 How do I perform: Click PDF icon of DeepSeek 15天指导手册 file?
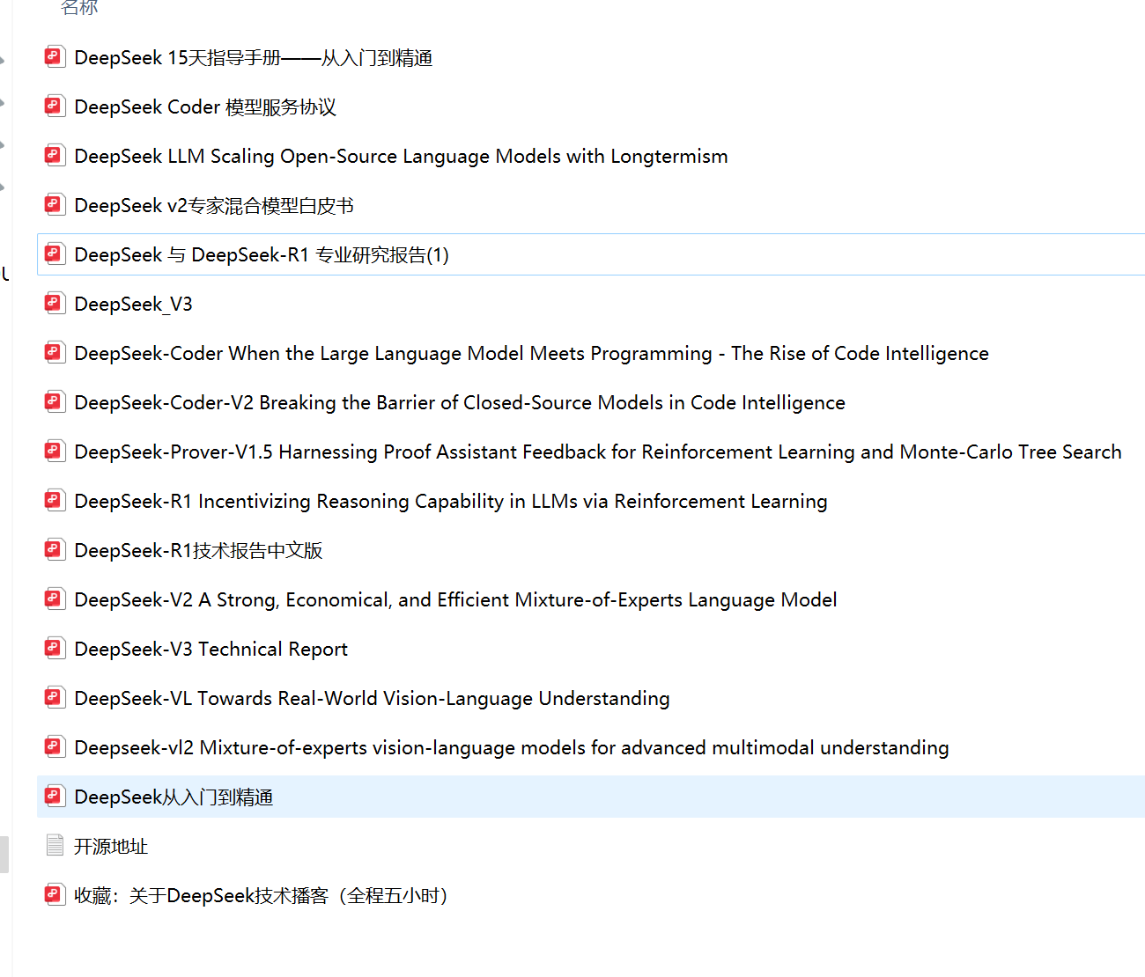point(55,57)
